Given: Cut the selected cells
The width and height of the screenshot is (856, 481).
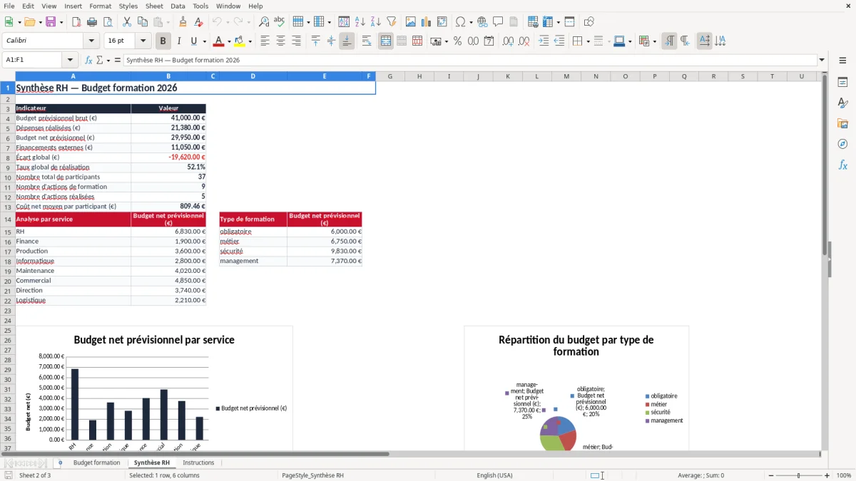Looking at the screenshot, I should [x=126, y=22].
